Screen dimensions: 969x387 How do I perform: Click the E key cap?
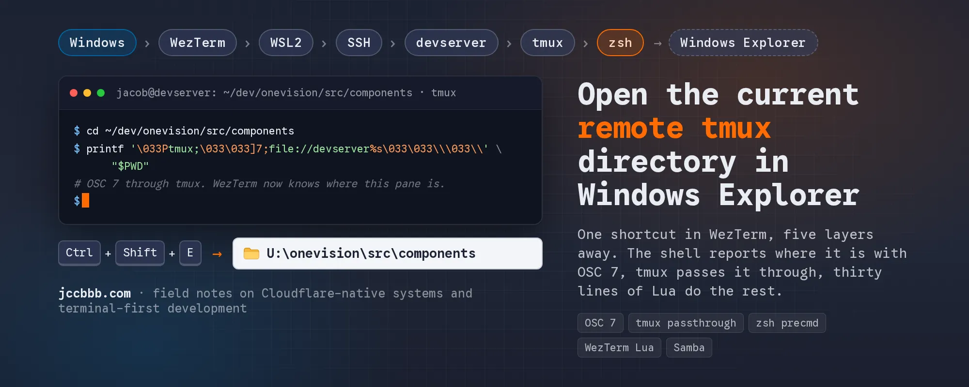pos(190,253)
